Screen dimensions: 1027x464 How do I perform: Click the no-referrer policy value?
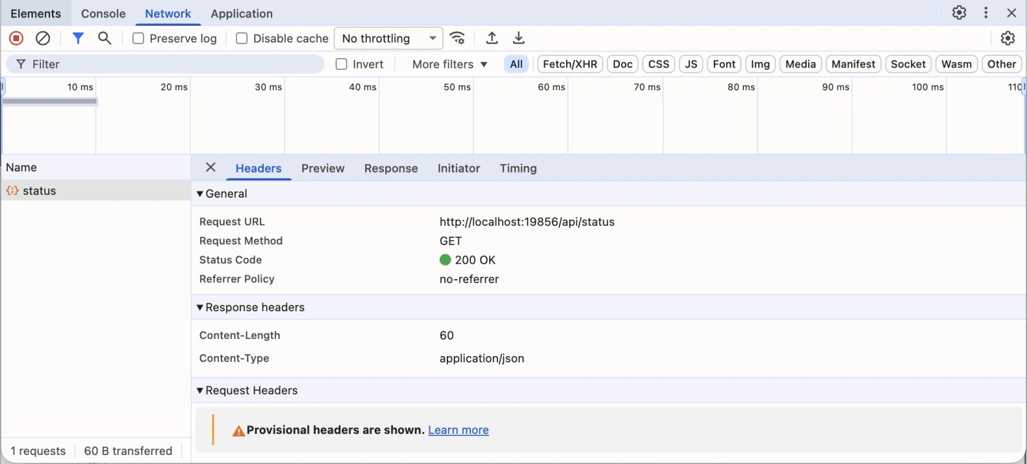coord(469,279)
